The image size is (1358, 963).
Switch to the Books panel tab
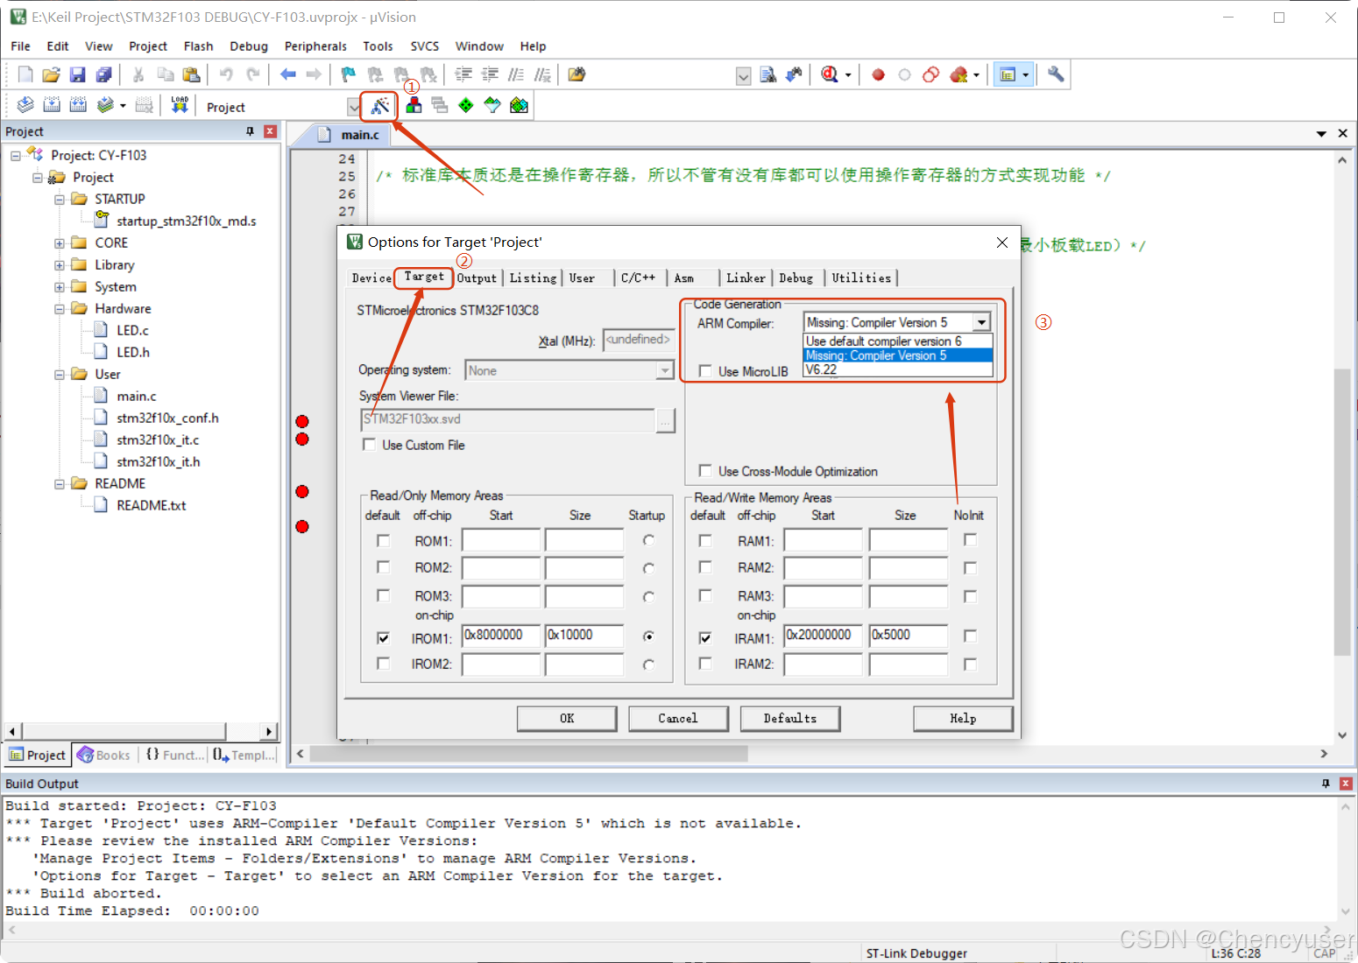[104, 756]
